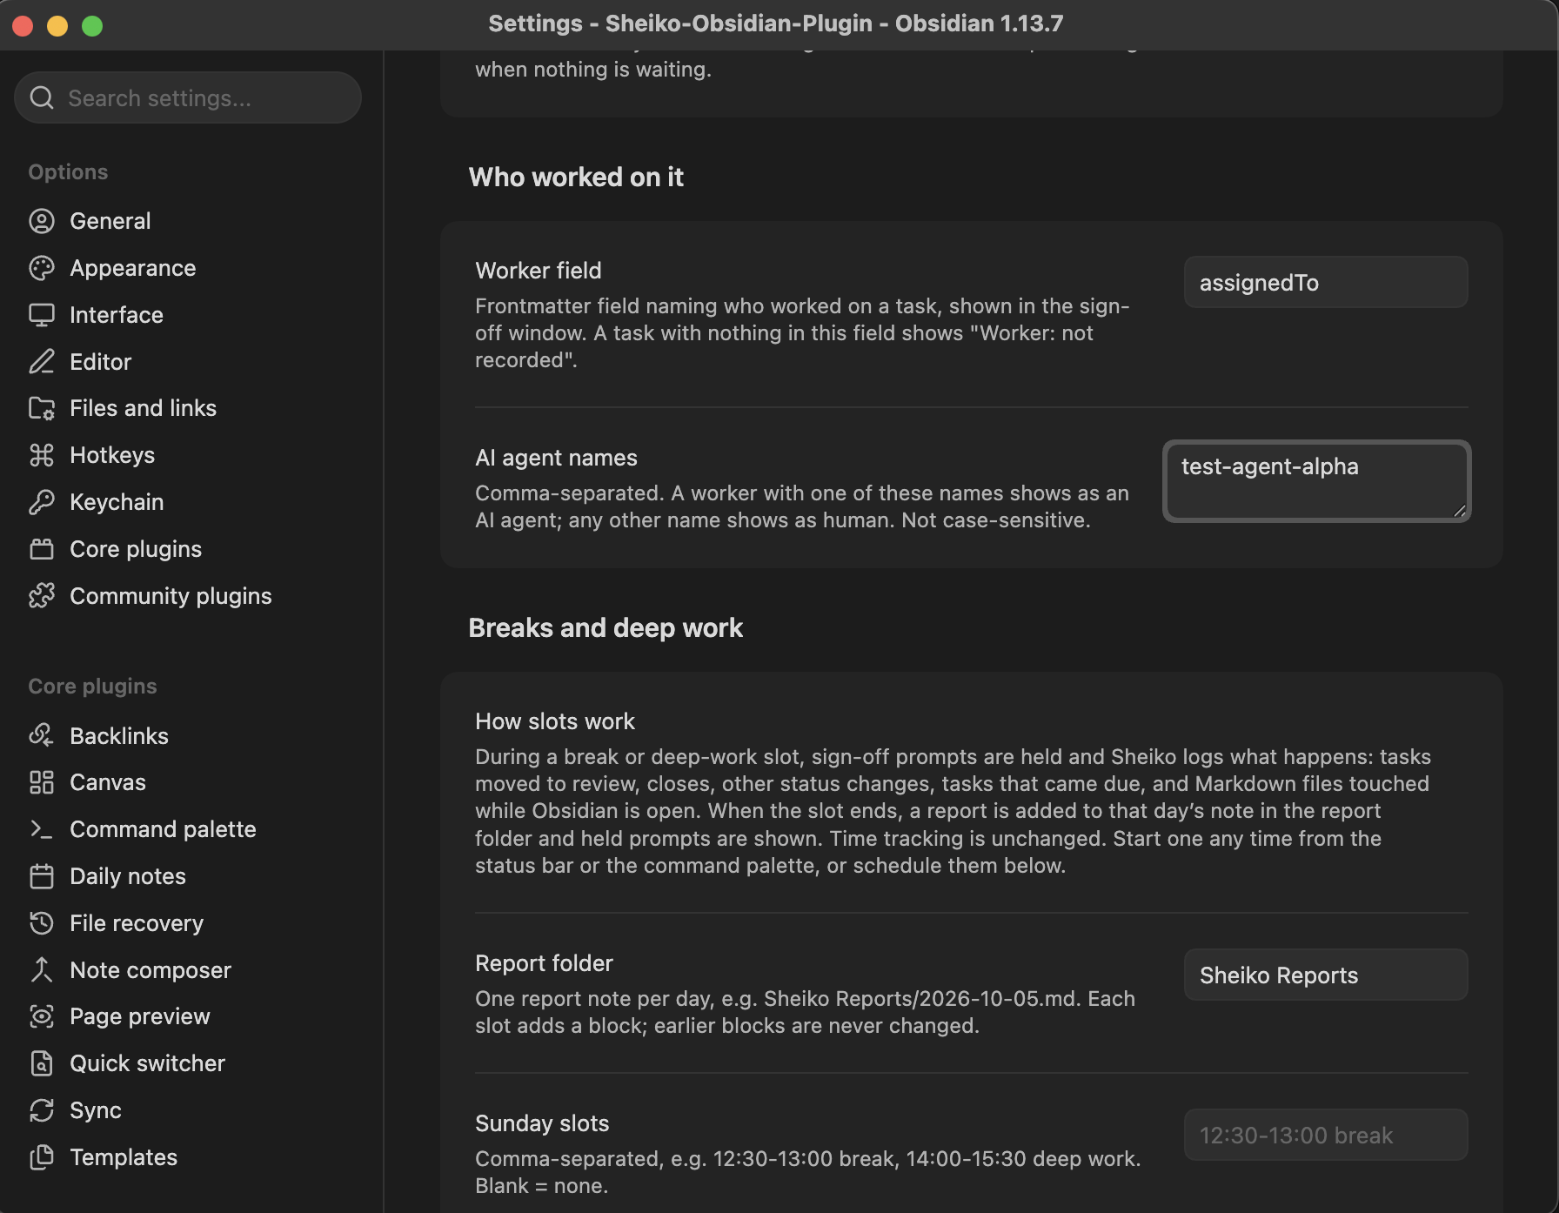Click the Appearance palette icon
Image resolution: width=1559 pixels, height=1213 pixels.
coord(42,268)
